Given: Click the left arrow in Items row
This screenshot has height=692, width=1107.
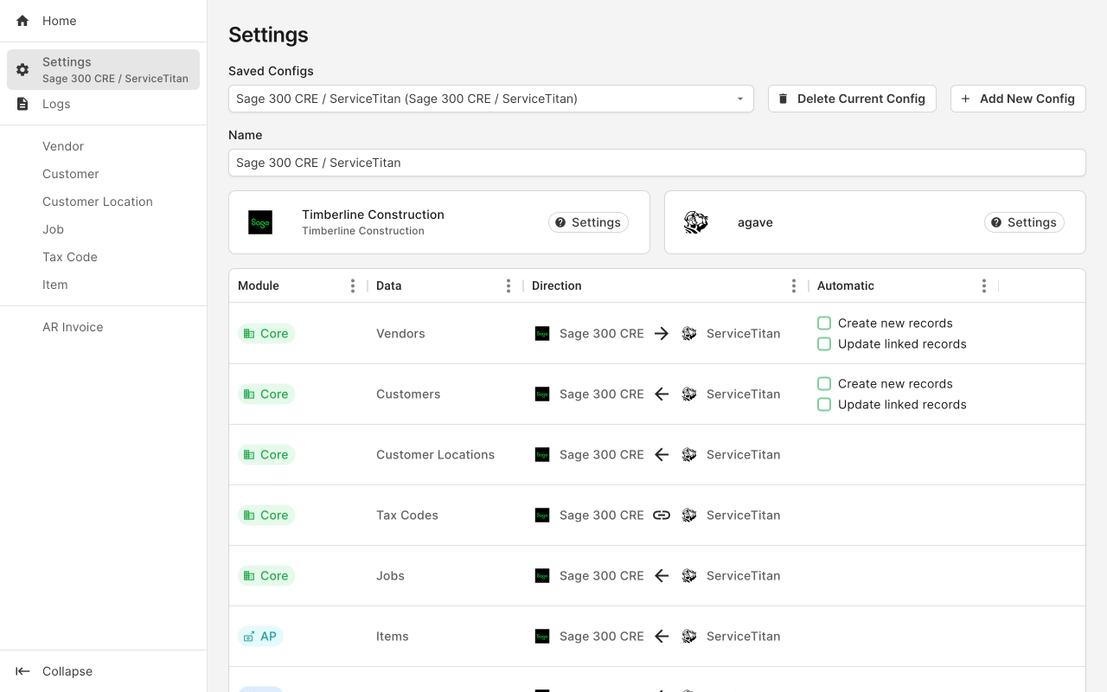Looking at the screenshot, I should point(662,637).
